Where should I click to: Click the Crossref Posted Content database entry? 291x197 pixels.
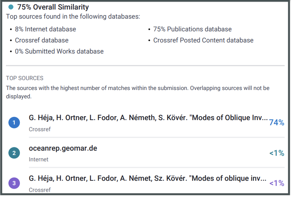[x=203, y=40]
